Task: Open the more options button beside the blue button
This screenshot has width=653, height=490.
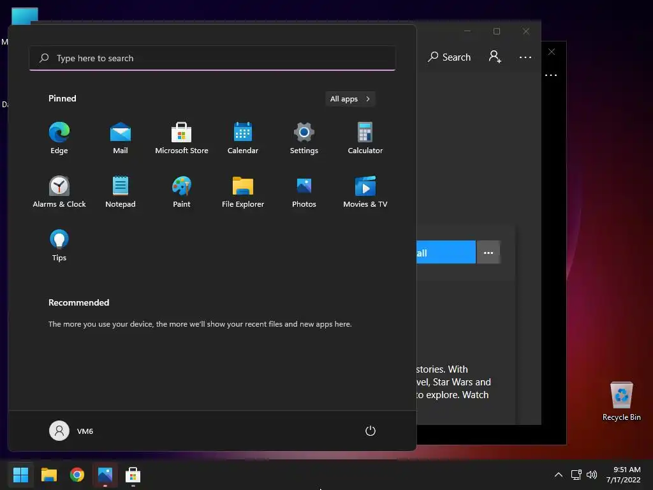Action: [x=488, y=253]
